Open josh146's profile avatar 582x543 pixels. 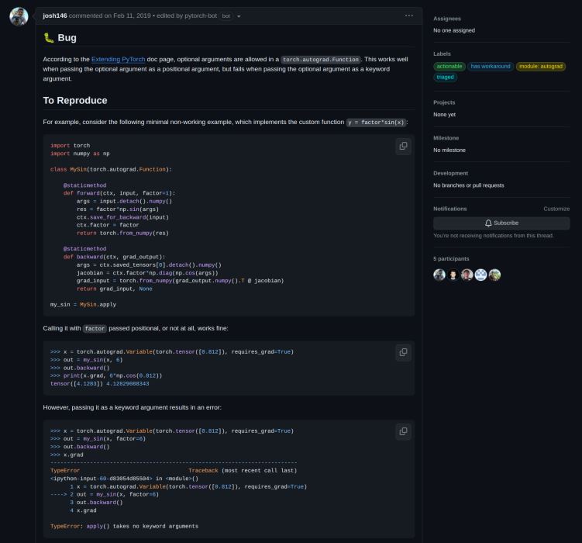click(x=19, y=16)
